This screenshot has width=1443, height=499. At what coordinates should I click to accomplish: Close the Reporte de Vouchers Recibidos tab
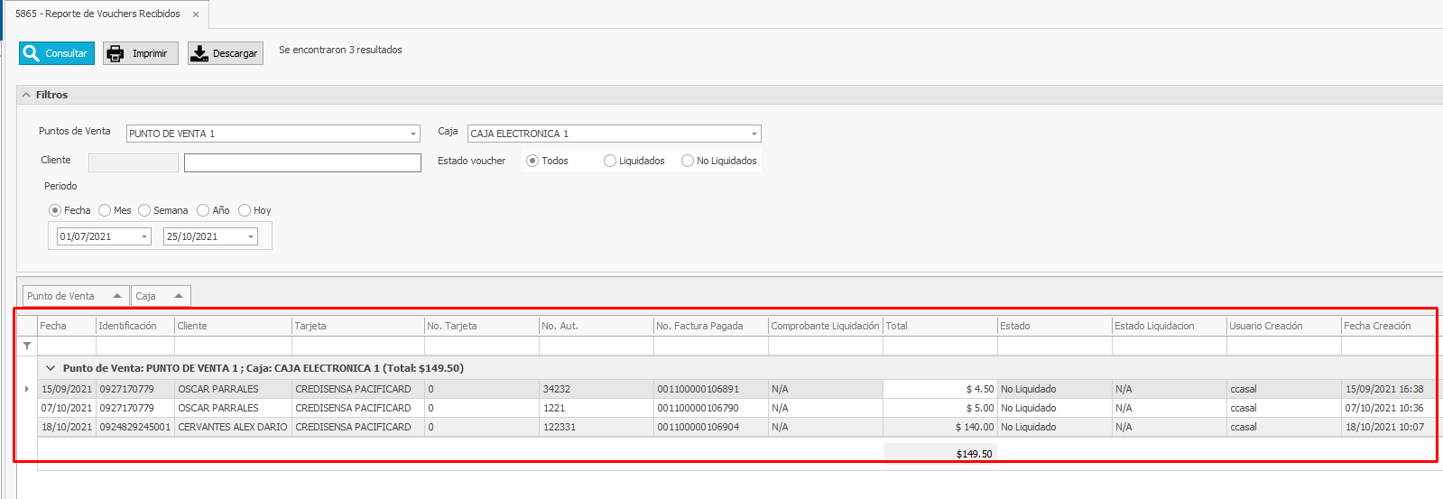point(196,14)
